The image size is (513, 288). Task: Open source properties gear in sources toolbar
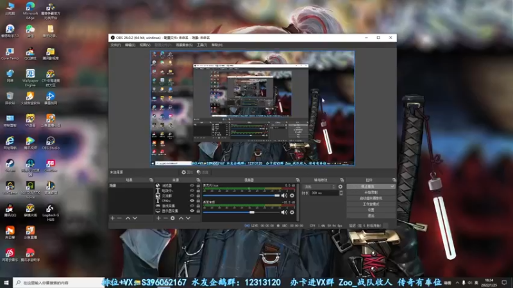coord(172,218)
